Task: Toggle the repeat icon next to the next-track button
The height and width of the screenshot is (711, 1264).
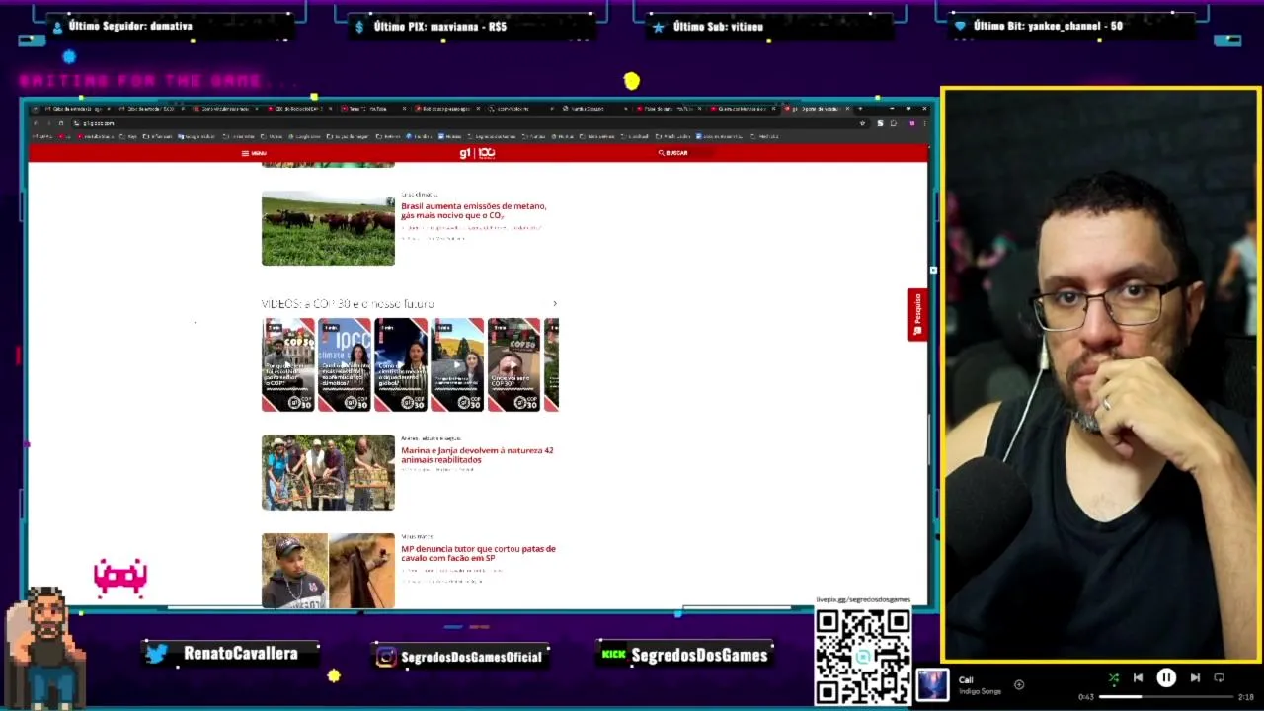Action: coord(1219,678)
